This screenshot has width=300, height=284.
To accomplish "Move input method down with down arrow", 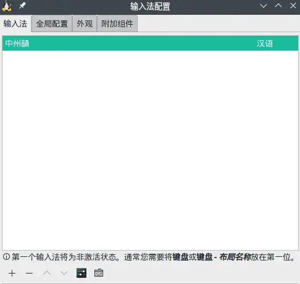I will pyautogui.click(x=64, y=274).
